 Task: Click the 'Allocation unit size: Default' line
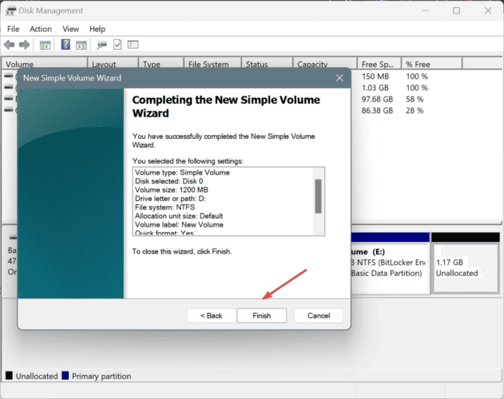pyautogui.click(x=179, y=216)
